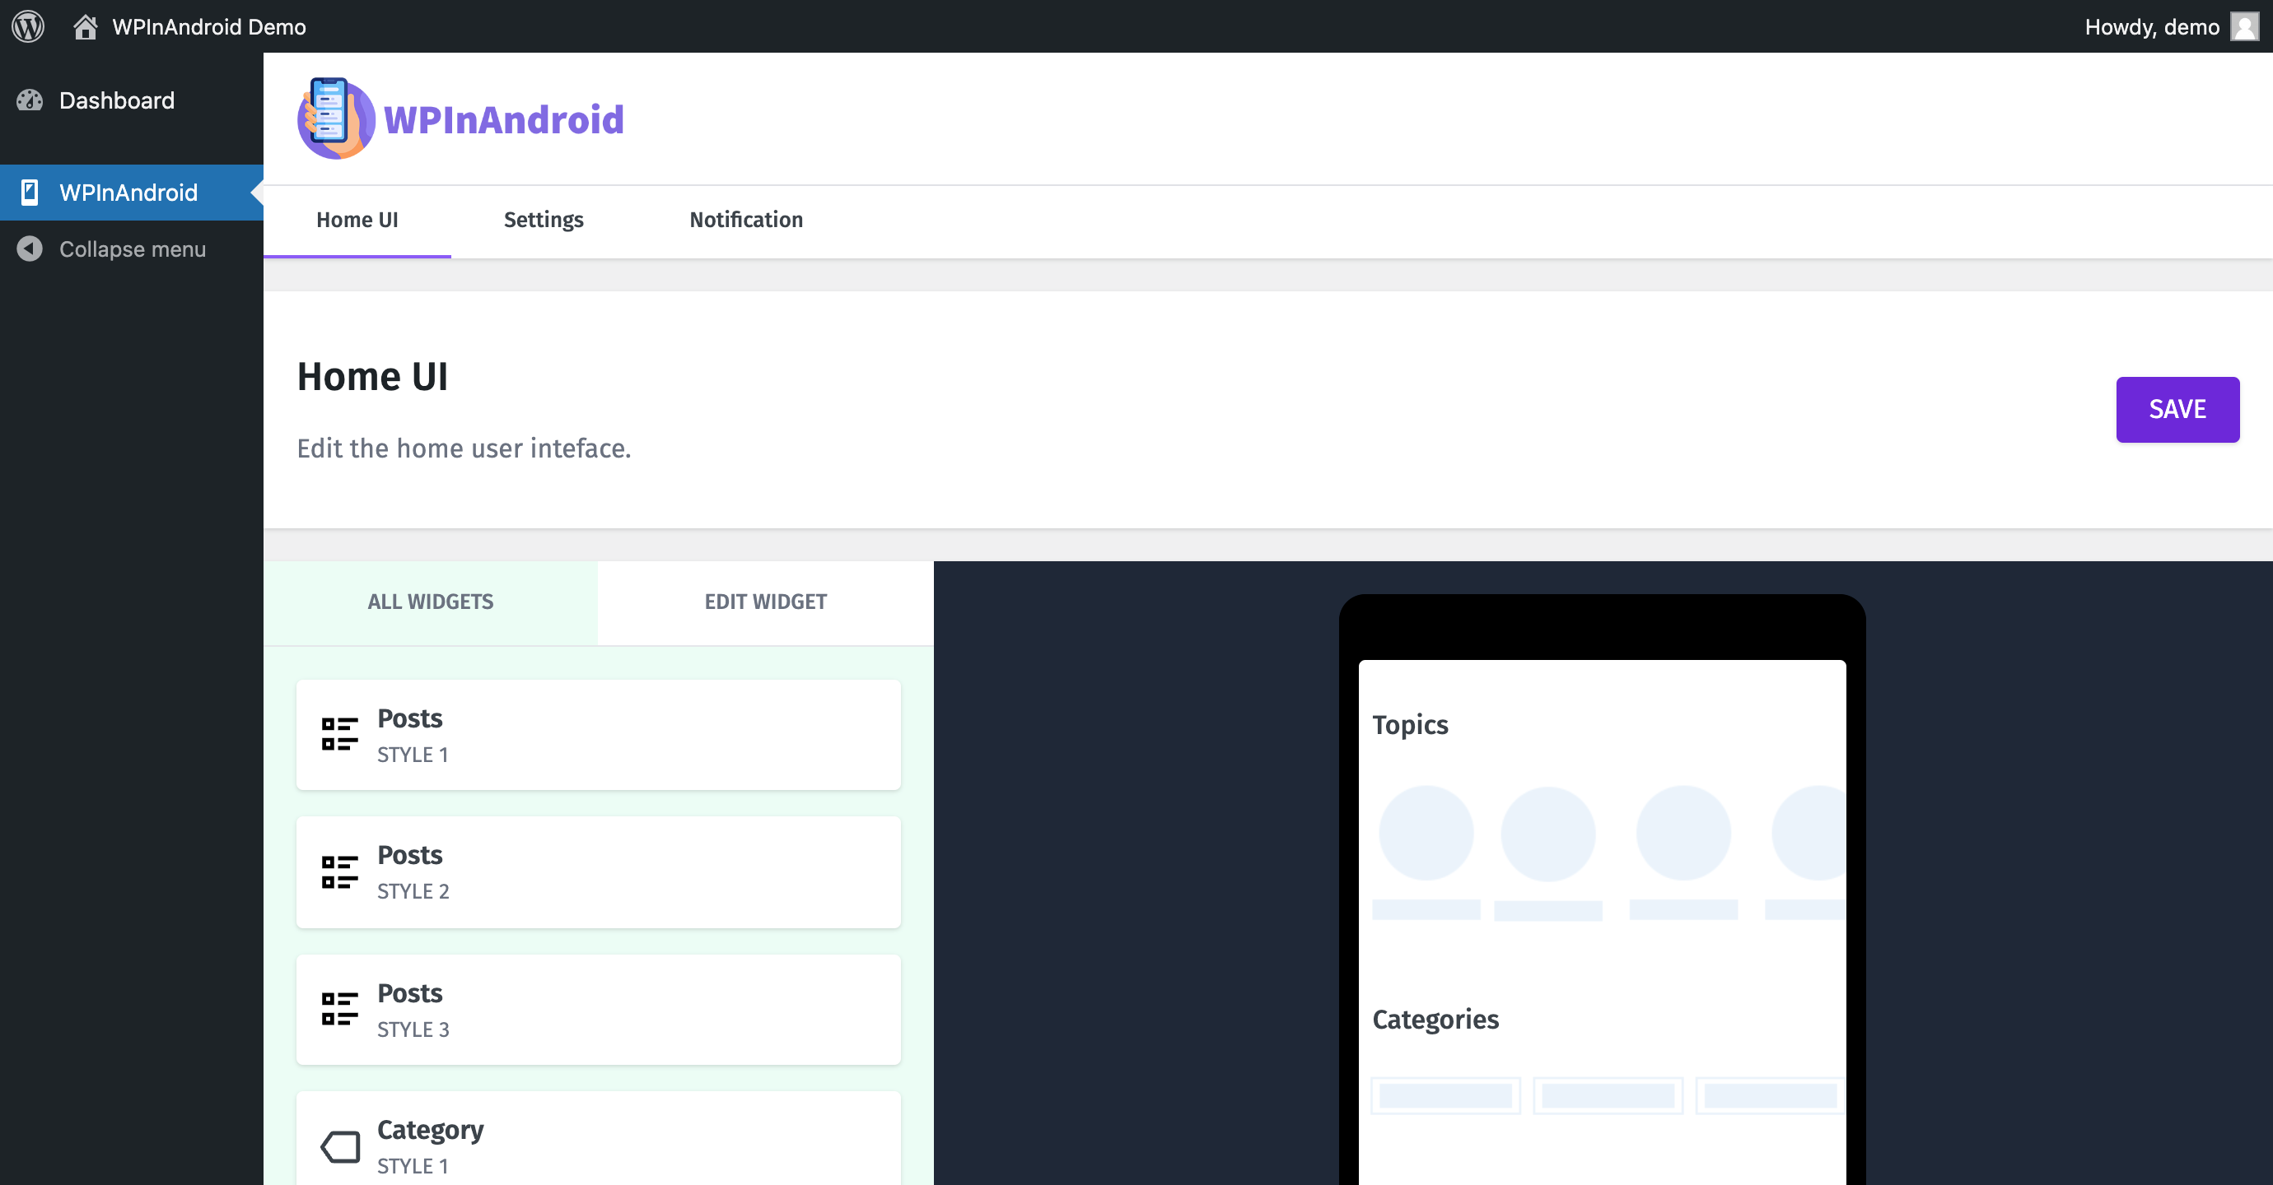Add the Posts STYLE 1 widget

click(x=598, y=734)
